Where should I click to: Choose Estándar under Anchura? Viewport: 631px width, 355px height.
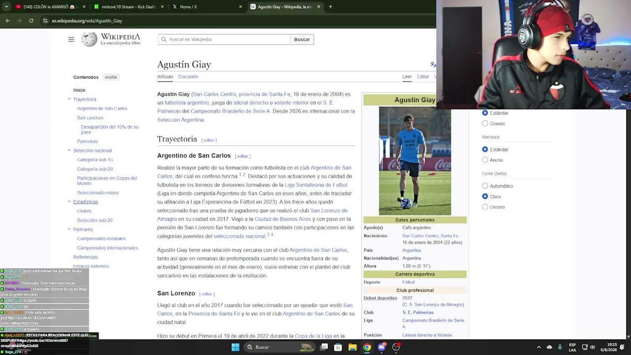pyautogui.click(x=485, y=149)
